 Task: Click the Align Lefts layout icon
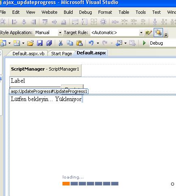coord(14,22)
